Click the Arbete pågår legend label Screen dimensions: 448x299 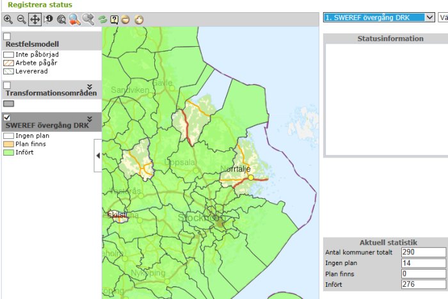tap(36, 63)
